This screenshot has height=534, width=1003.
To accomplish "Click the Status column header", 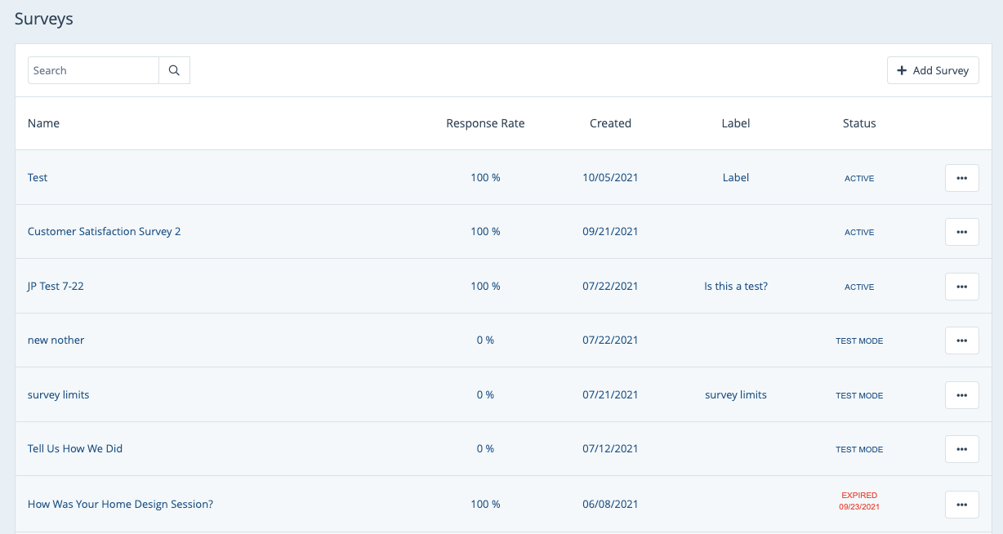I will click(x=859, y=123).
